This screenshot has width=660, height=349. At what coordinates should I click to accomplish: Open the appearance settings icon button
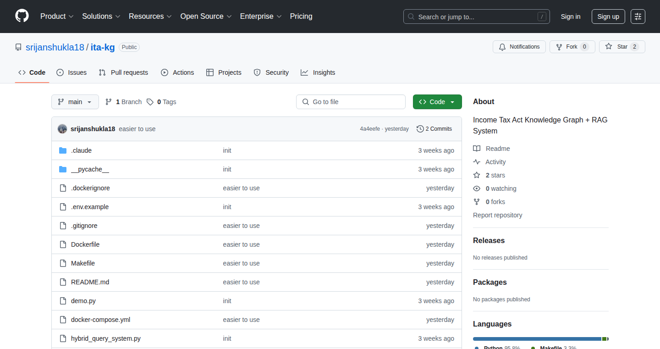coord(638,17)
